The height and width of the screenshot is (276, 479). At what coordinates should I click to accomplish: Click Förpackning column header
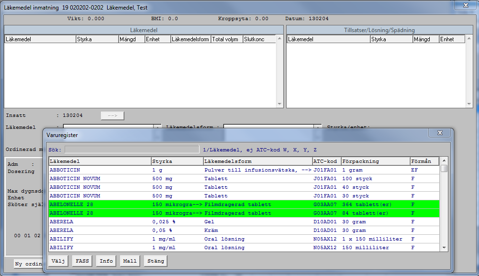(376, 161)
